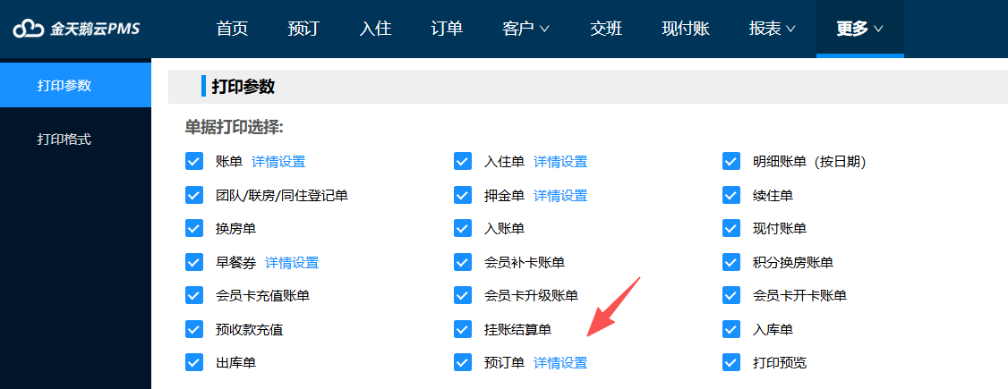Go to the 预订 page
1008x389 pixels.
point(303,29)
